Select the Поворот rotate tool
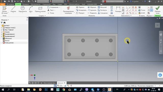This screenshot has width=163, height=92. (x=80, y=13)
